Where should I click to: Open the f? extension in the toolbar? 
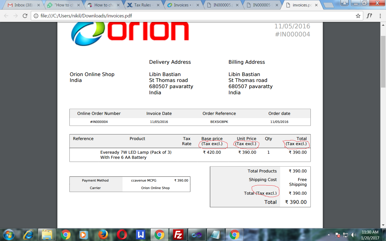click(x=369, y=16)
